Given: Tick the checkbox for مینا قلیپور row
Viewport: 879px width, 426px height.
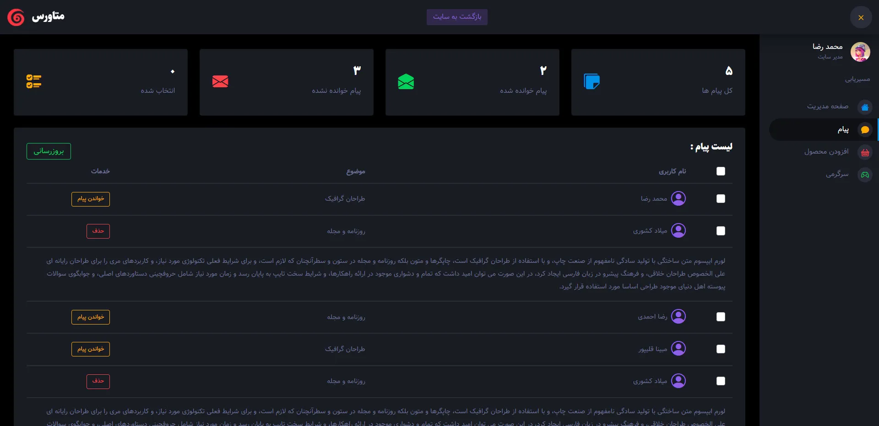Looking at the screenshot, I should [x=721, y=349].
